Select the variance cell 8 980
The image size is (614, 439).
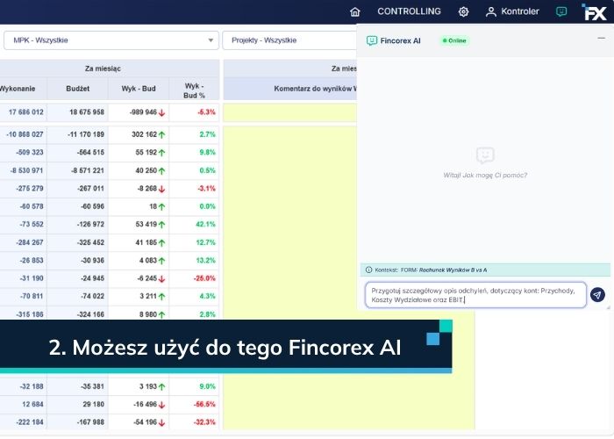[139, 314]
